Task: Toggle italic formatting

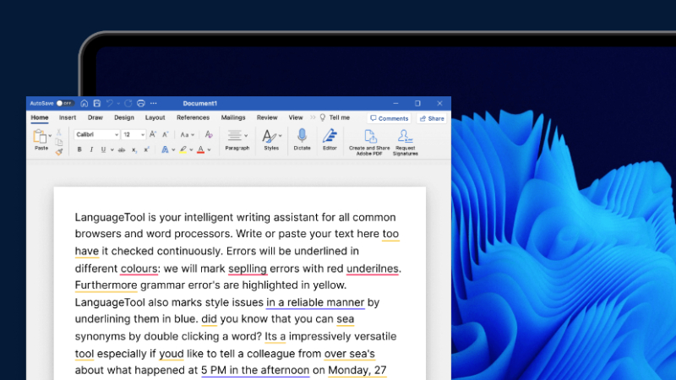Action: coord(91,150)
